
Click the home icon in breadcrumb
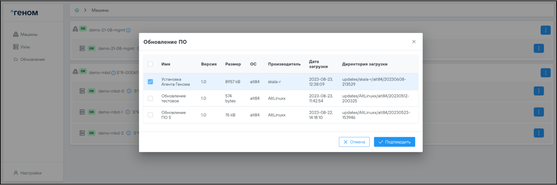tap(77, 10)
